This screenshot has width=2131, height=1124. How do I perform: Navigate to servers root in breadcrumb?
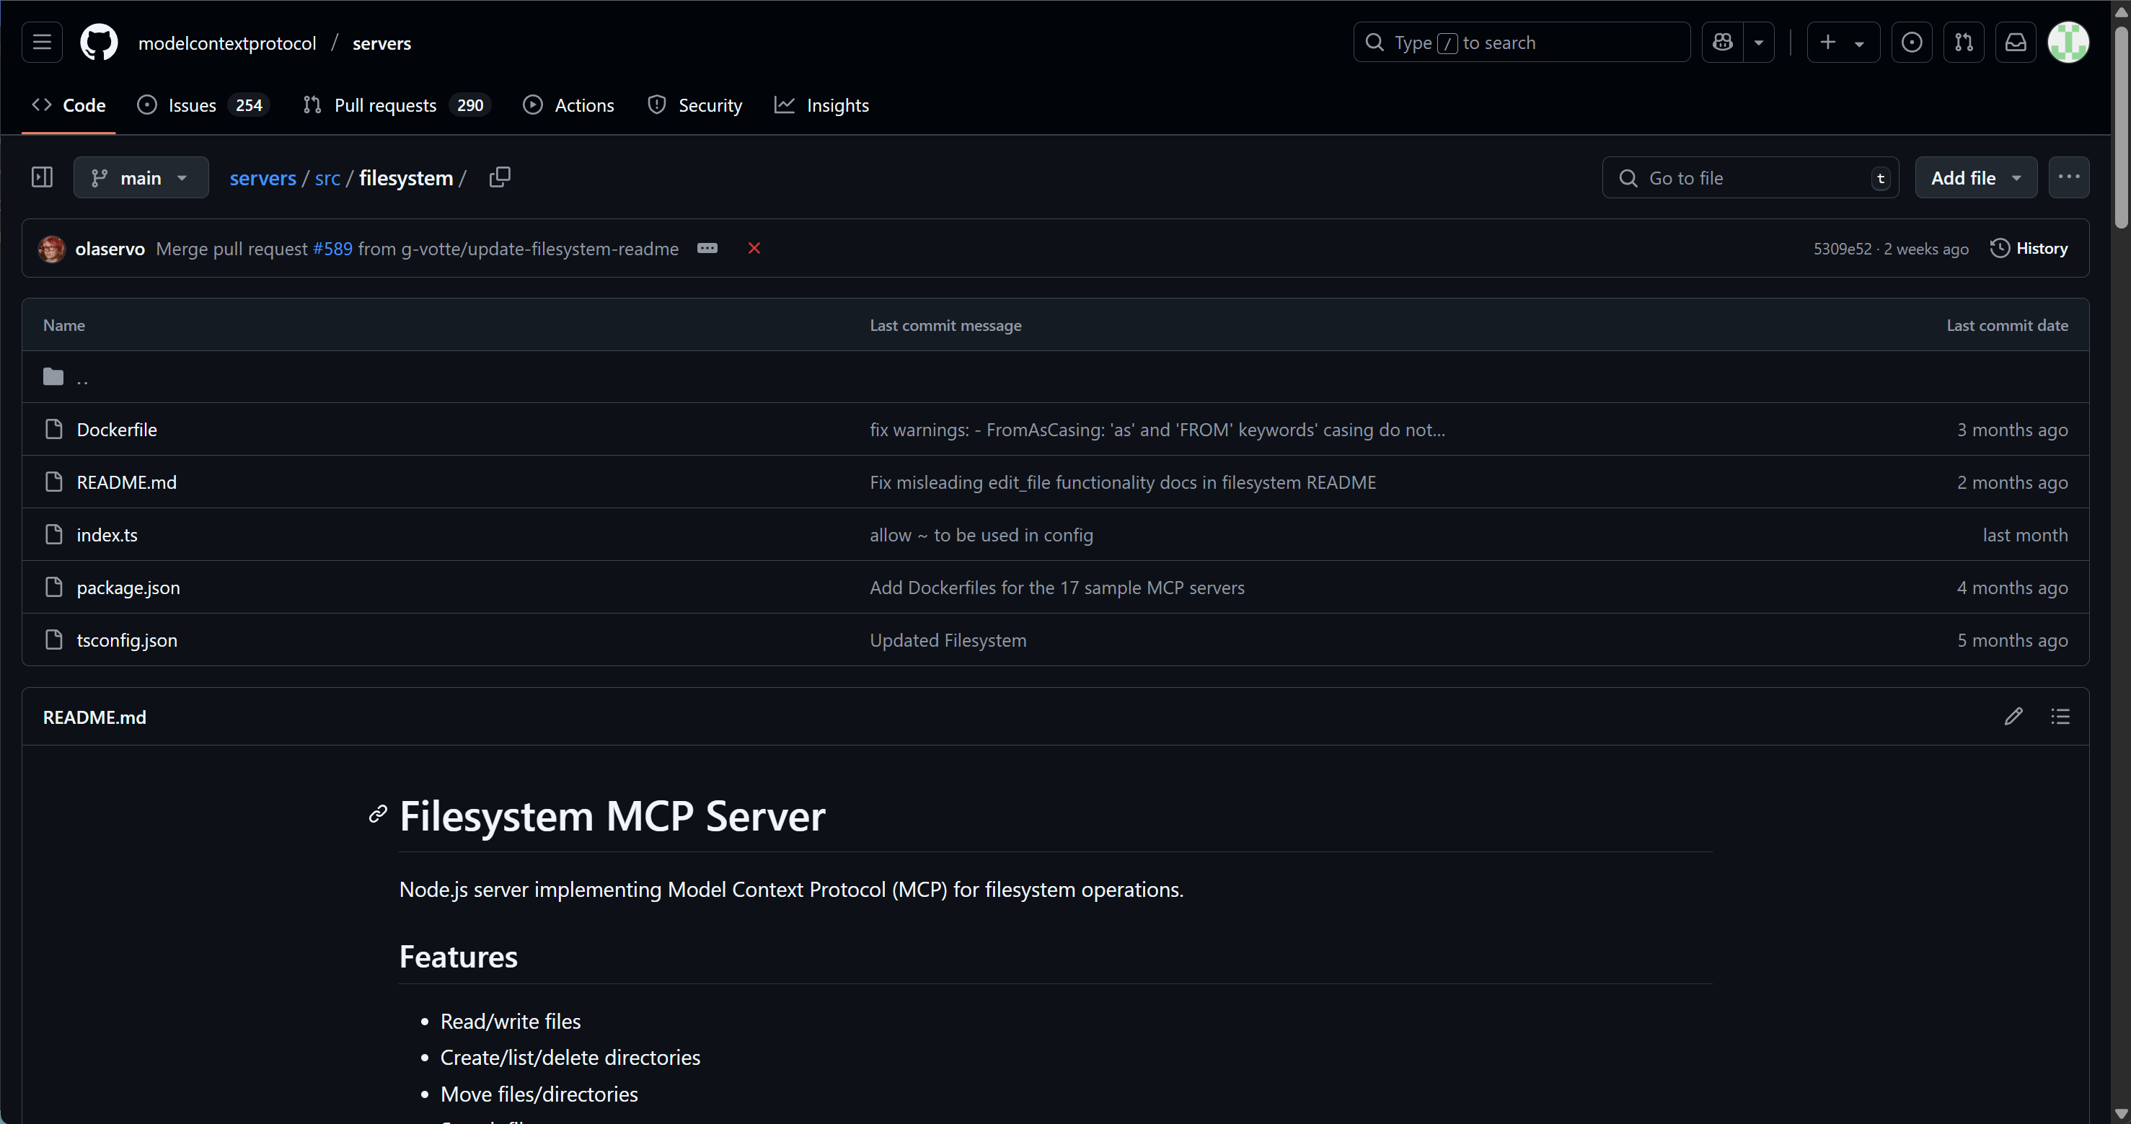[x=262, y=178]
